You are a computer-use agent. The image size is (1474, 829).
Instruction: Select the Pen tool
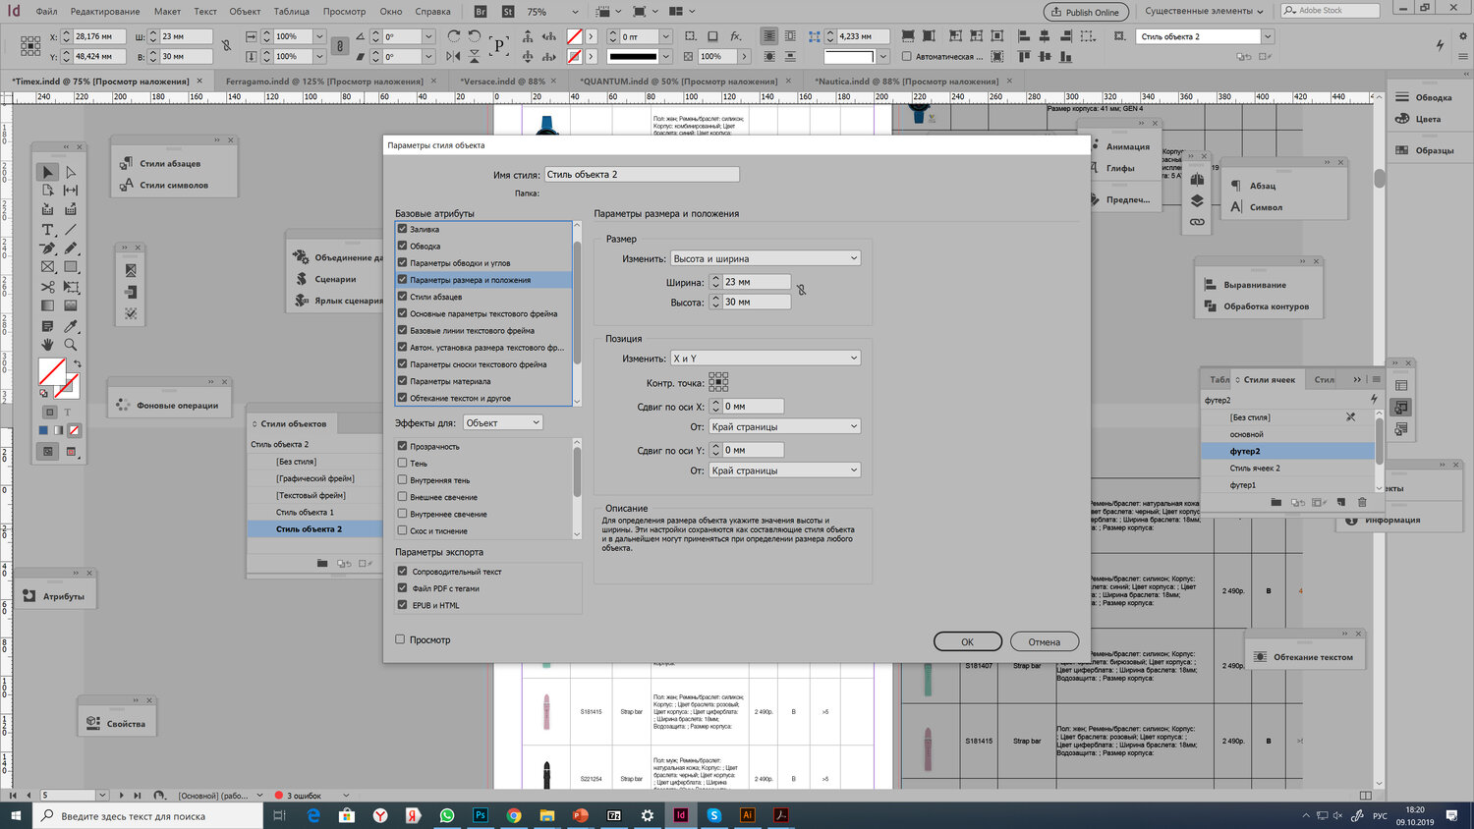(47, 249)
